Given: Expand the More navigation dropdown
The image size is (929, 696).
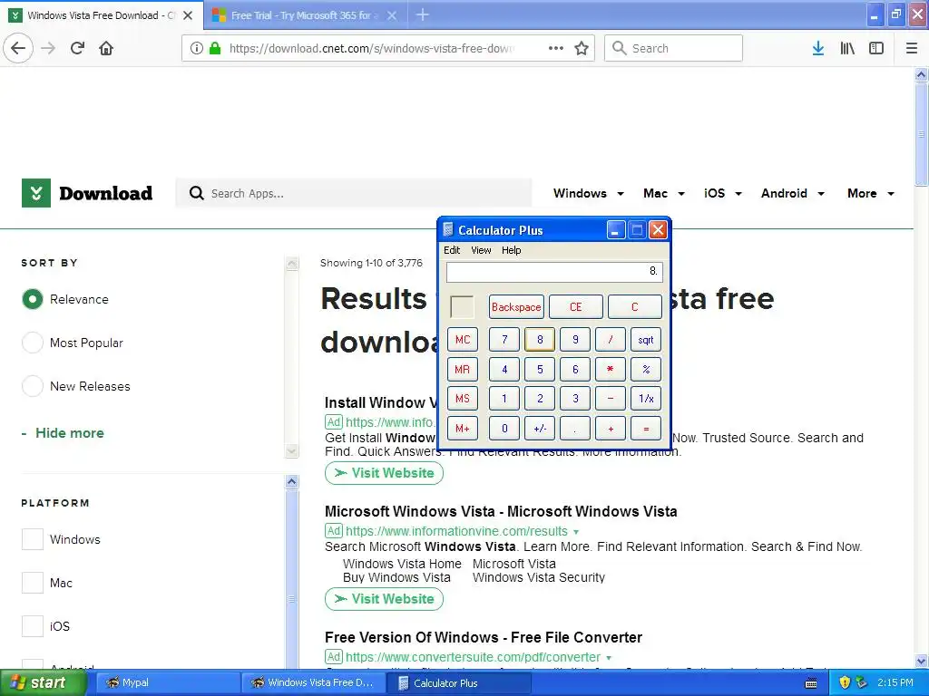Looking at the screenshot, I should pyautogui.click(x=891, y=194).
